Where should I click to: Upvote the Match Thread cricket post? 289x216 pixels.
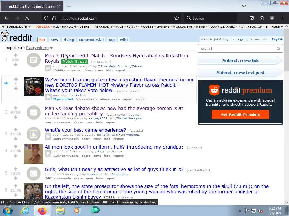16,55
